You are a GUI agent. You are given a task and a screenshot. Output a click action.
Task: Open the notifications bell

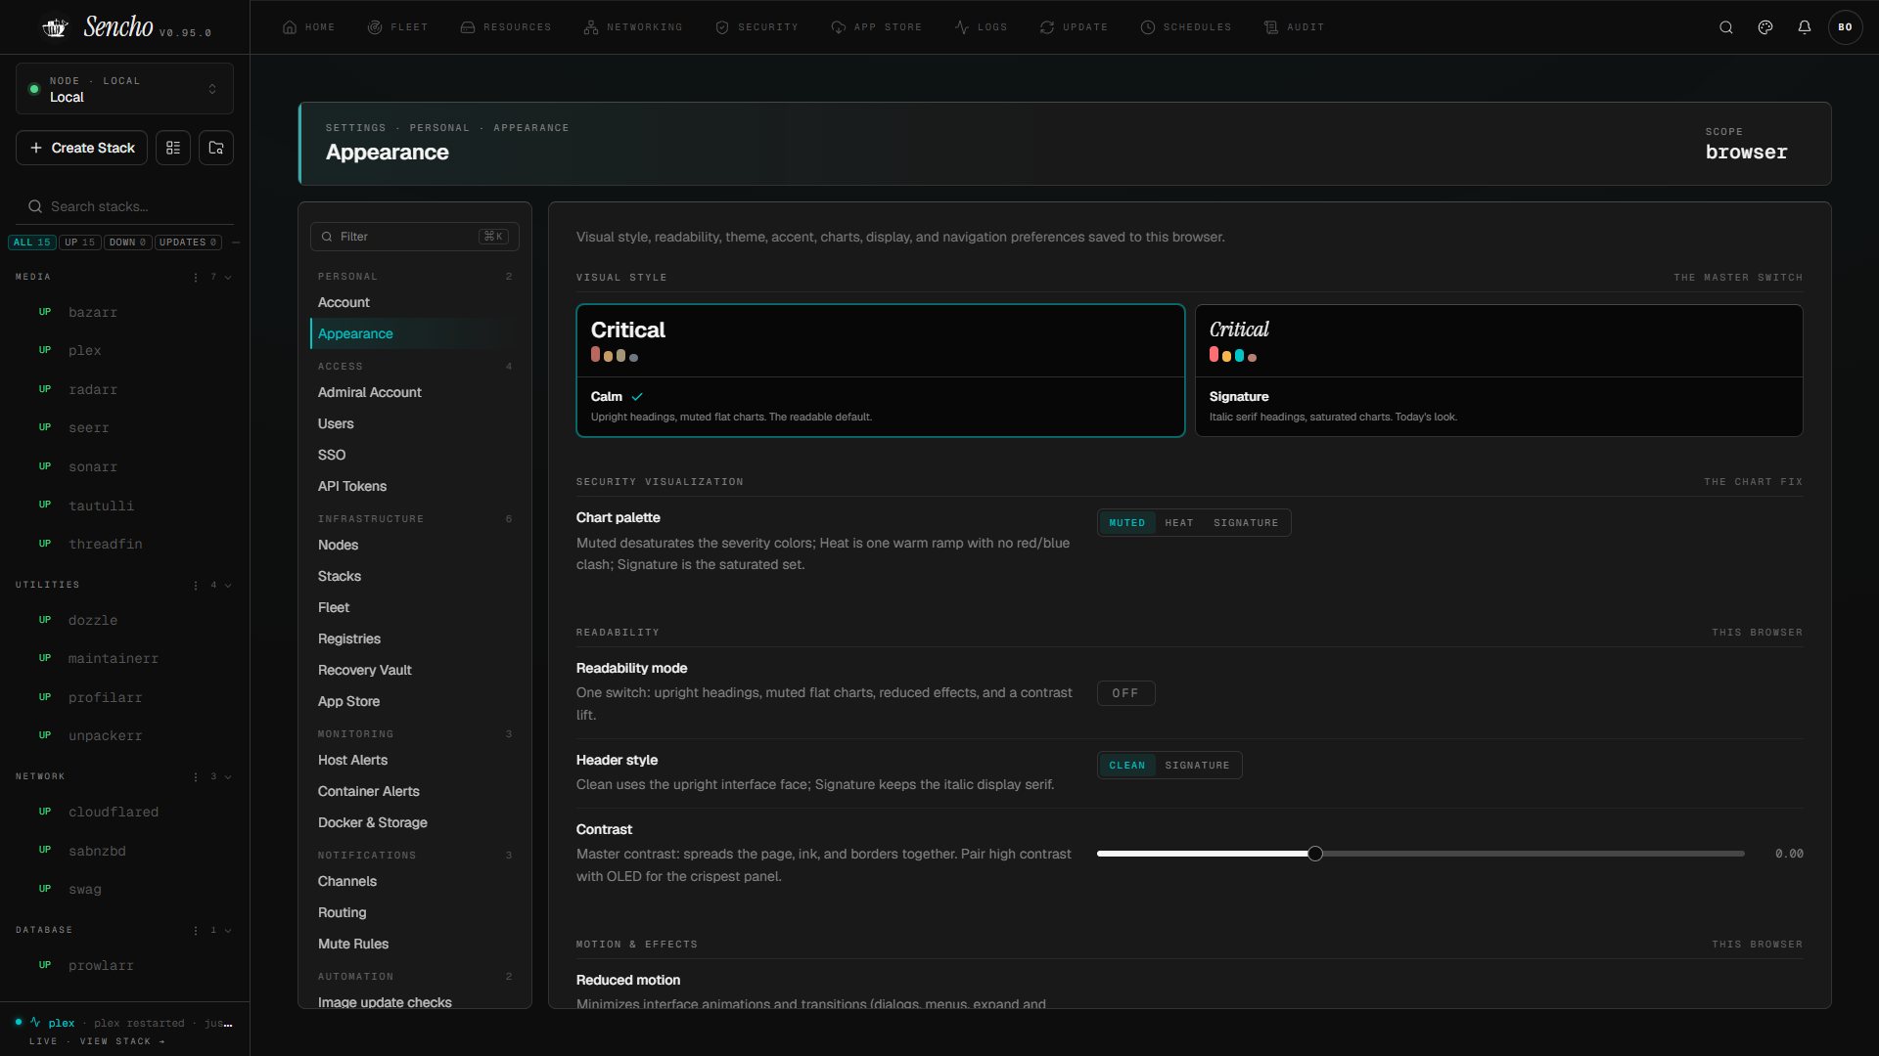point(1805,27)
